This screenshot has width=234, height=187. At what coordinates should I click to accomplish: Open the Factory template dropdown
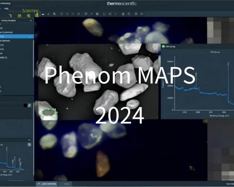[16, 20]
